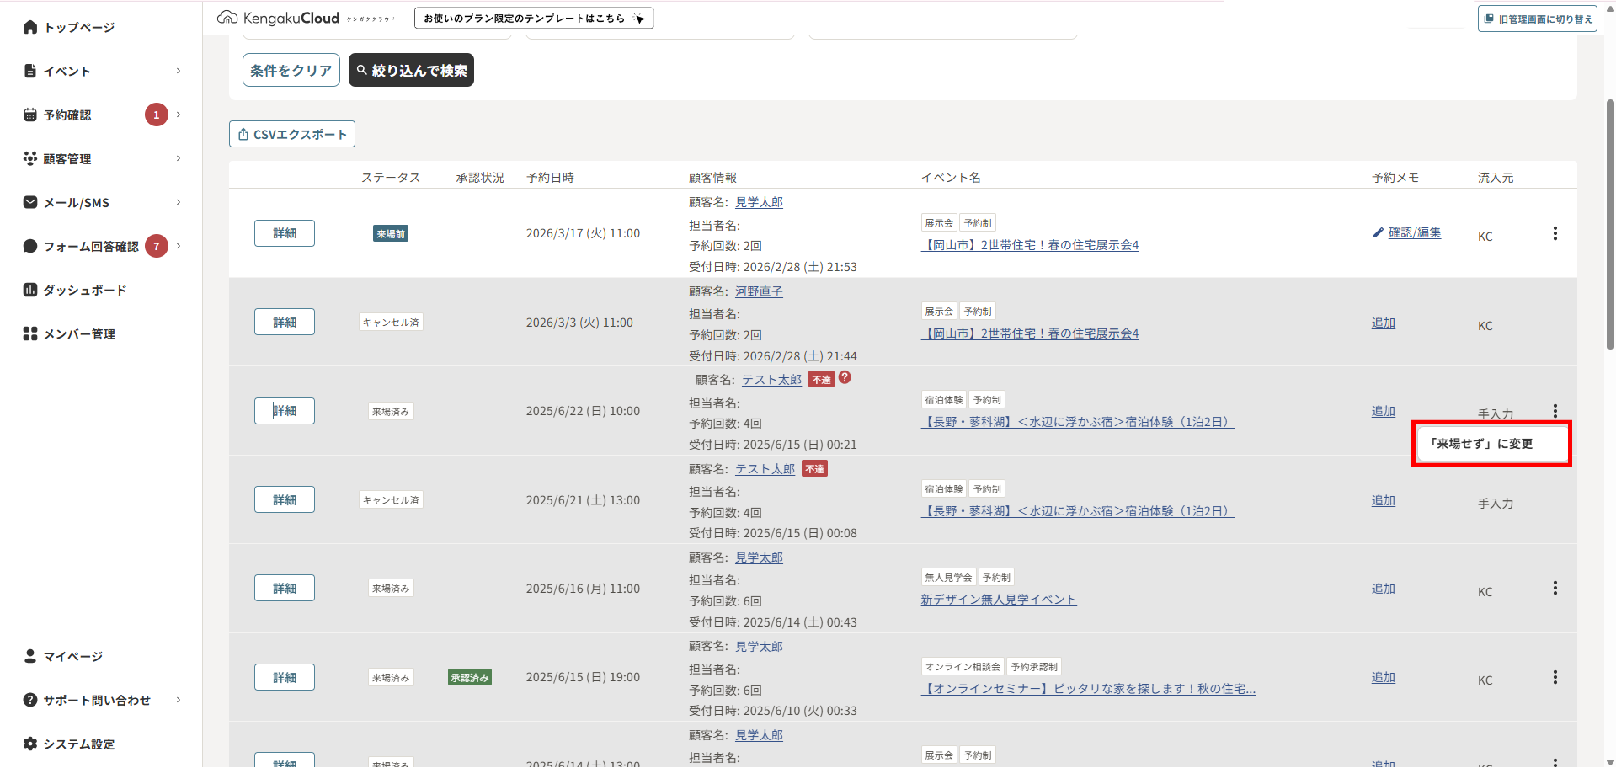
Task: Expand the イベント sidebar menu
Action: (x=101, y=71)
